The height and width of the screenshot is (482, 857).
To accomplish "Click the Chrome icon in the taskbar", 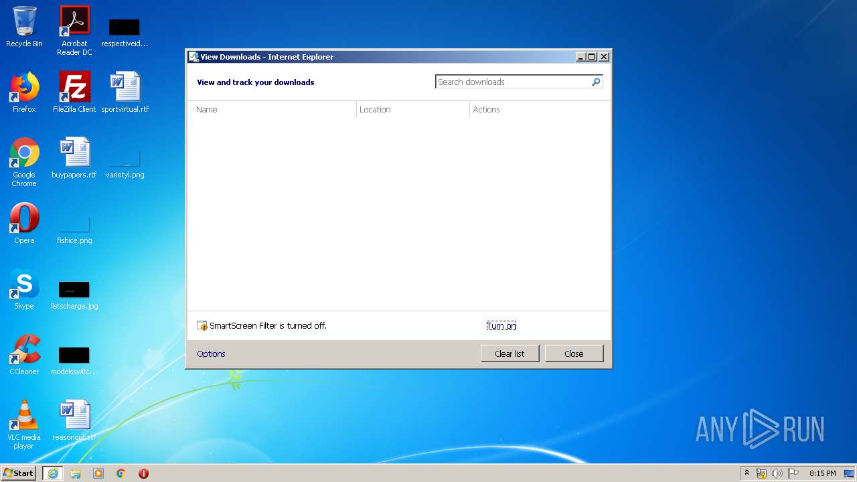I will pyautogui.click(x=121, y=473).
